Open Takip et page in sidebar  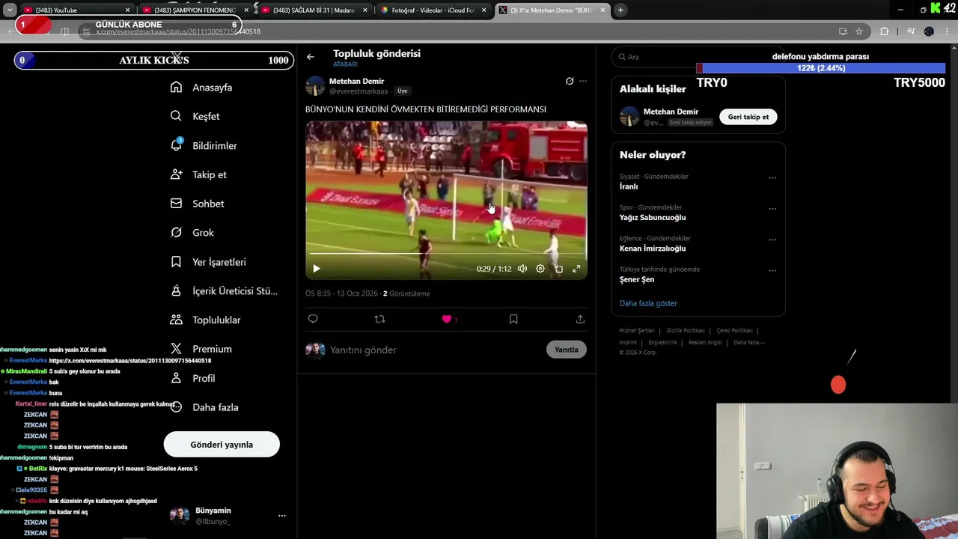click(198, 174)
